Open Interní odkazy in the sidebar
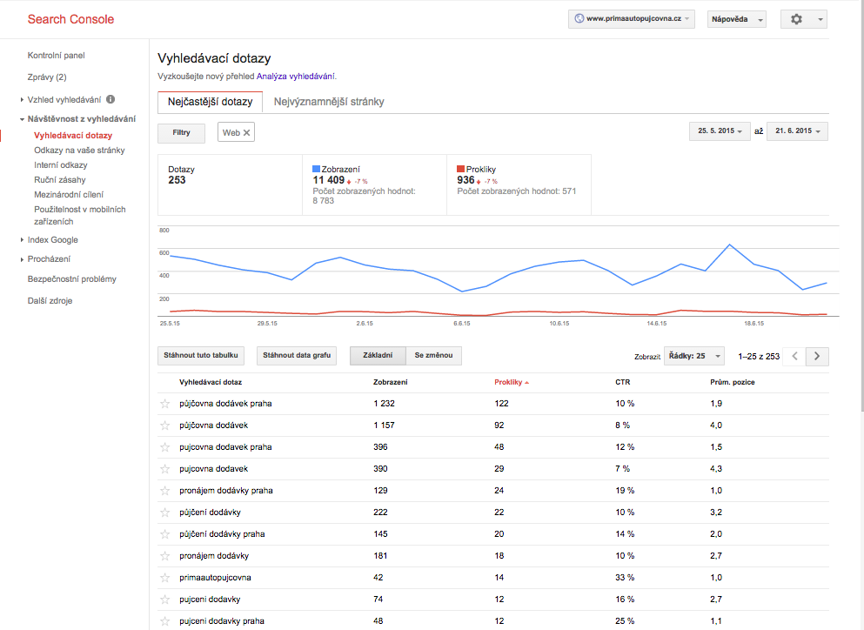 click(x=60, y=165)
